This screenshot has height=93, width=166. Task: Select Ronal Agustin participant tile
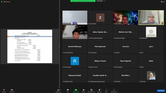126,61
